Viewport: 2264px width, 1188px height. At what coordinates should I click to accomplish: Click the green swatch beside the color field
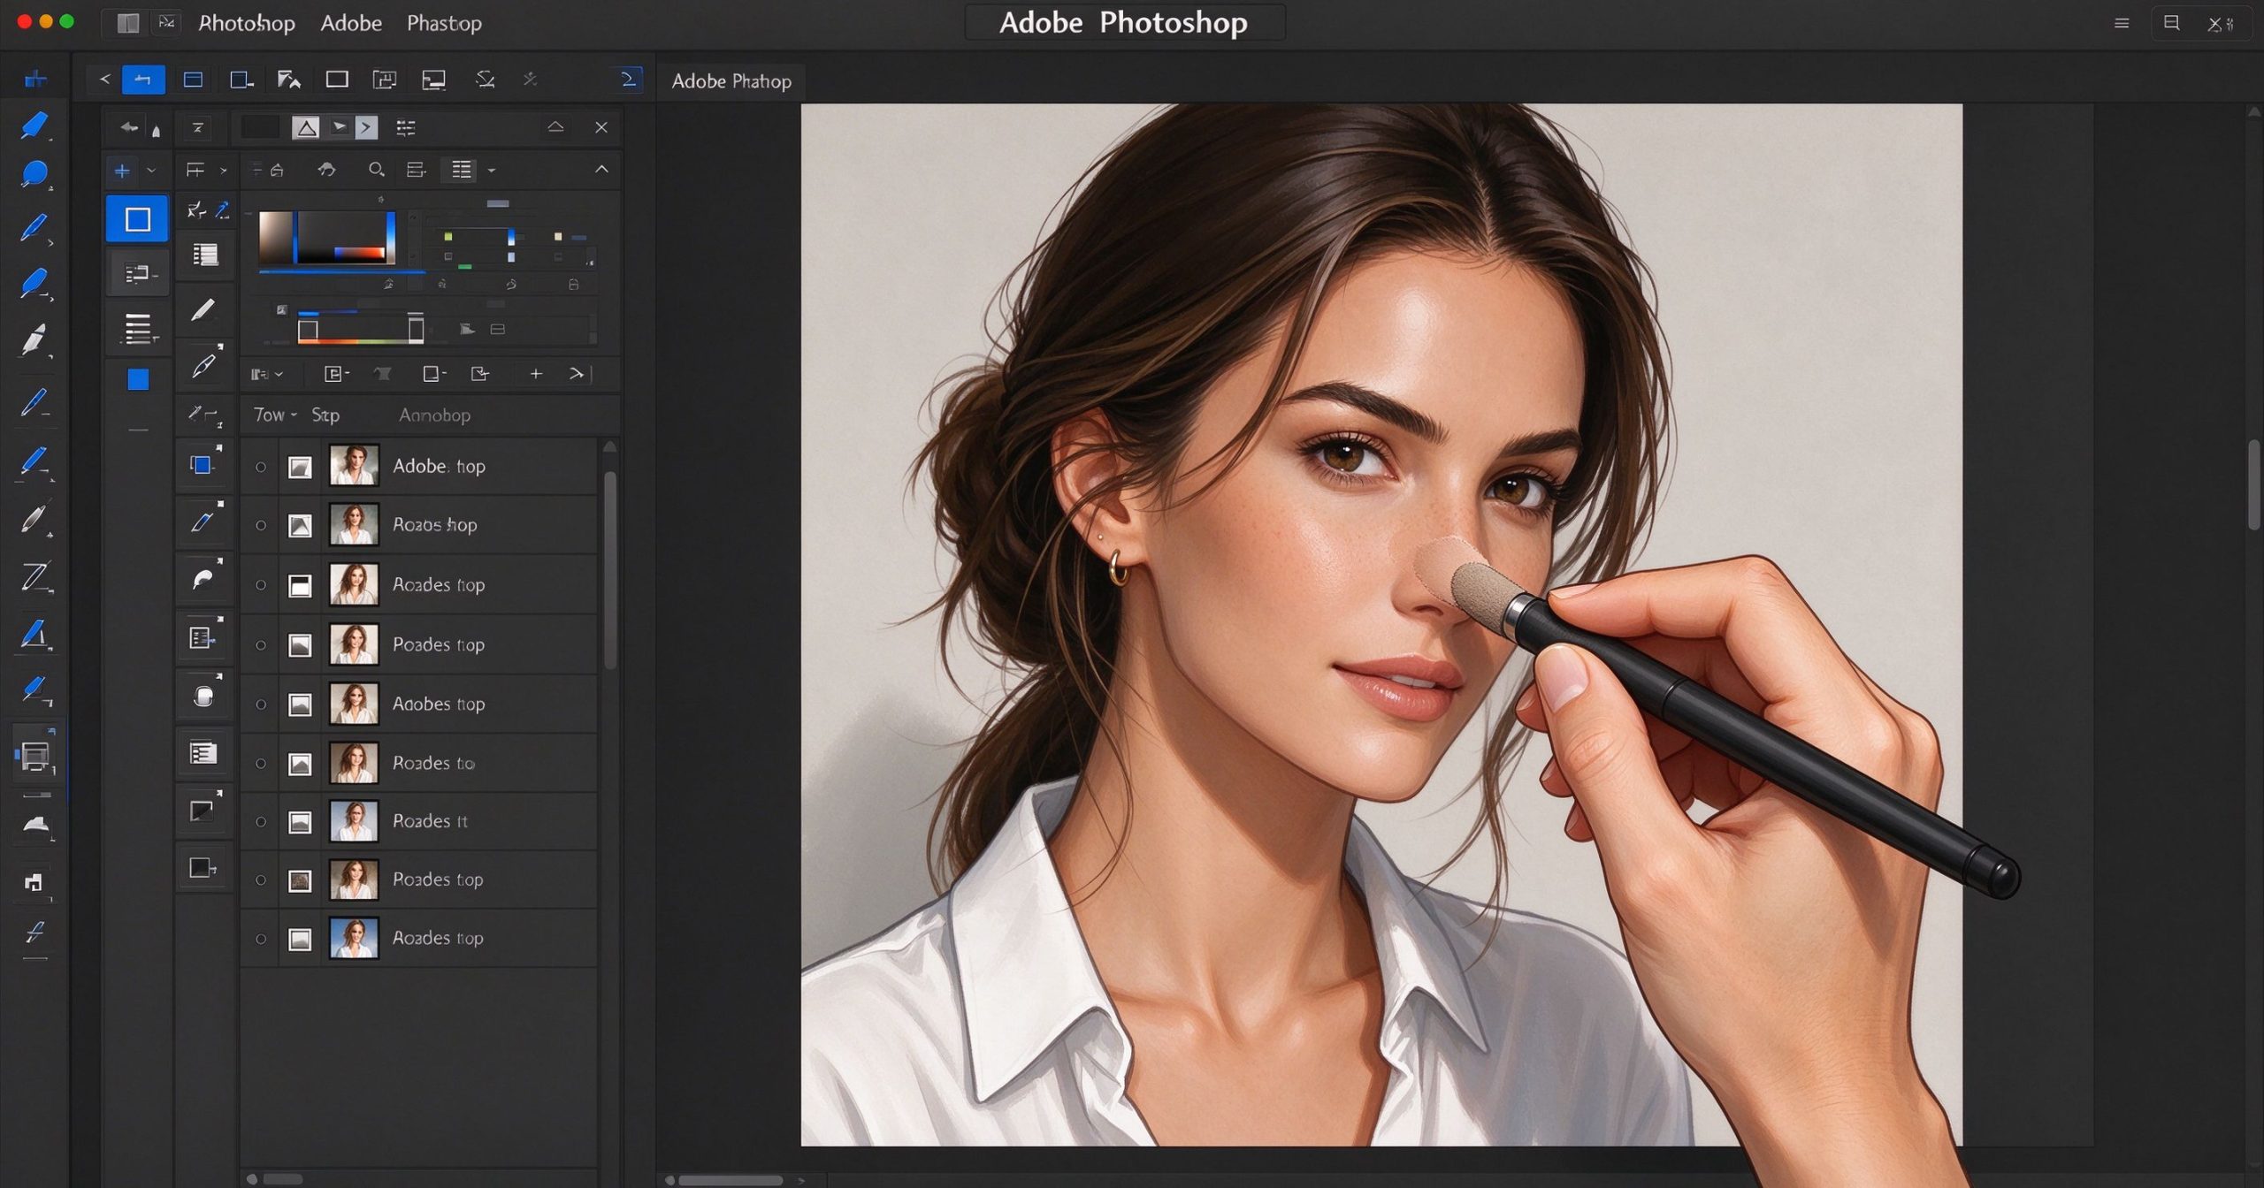coord(448,237)
